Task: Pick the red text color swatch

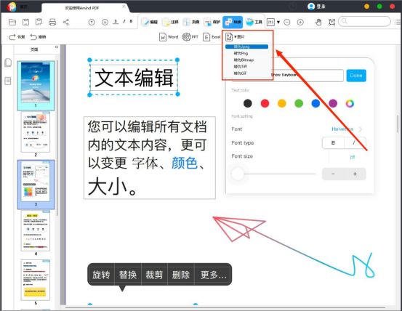Action: click(265, 103)
